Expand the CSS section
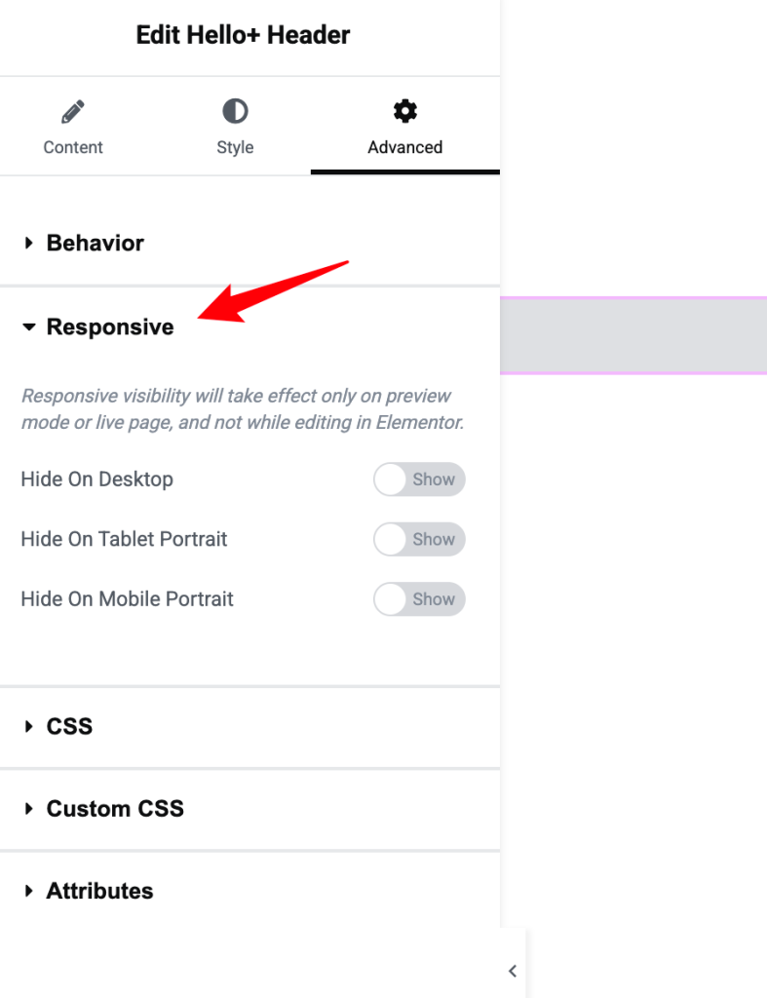The image size is (767, 998). [249, 726]
